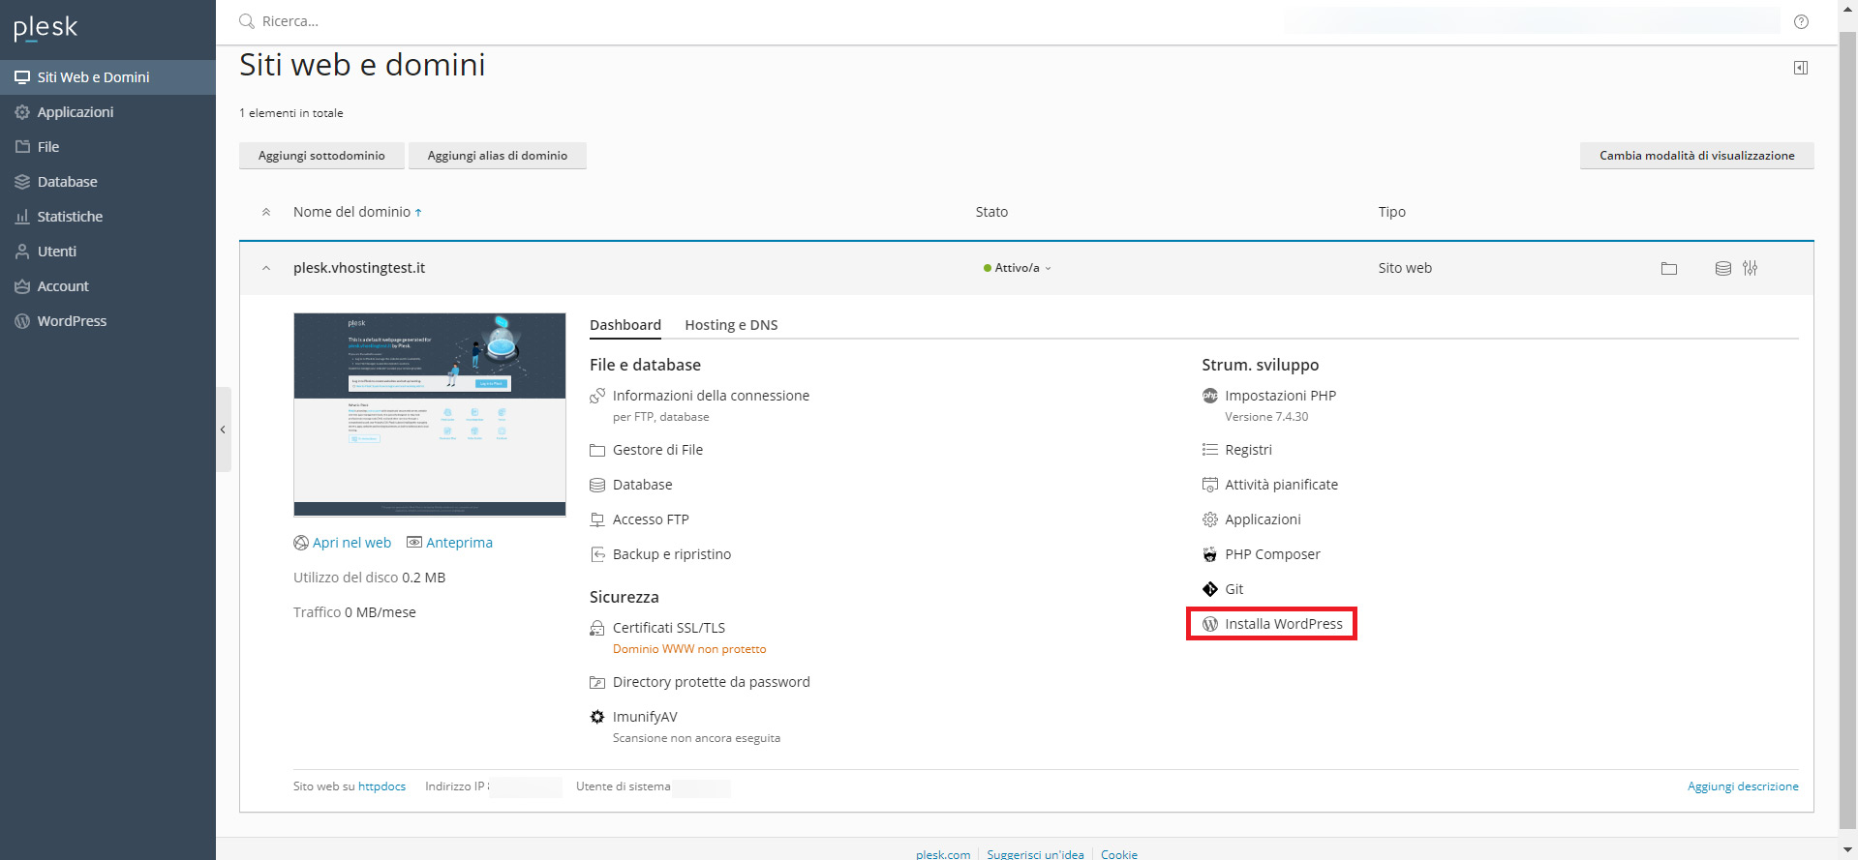
Task: Collapse the left sidebar with arrow handle
Action: (x=224, y=430)
